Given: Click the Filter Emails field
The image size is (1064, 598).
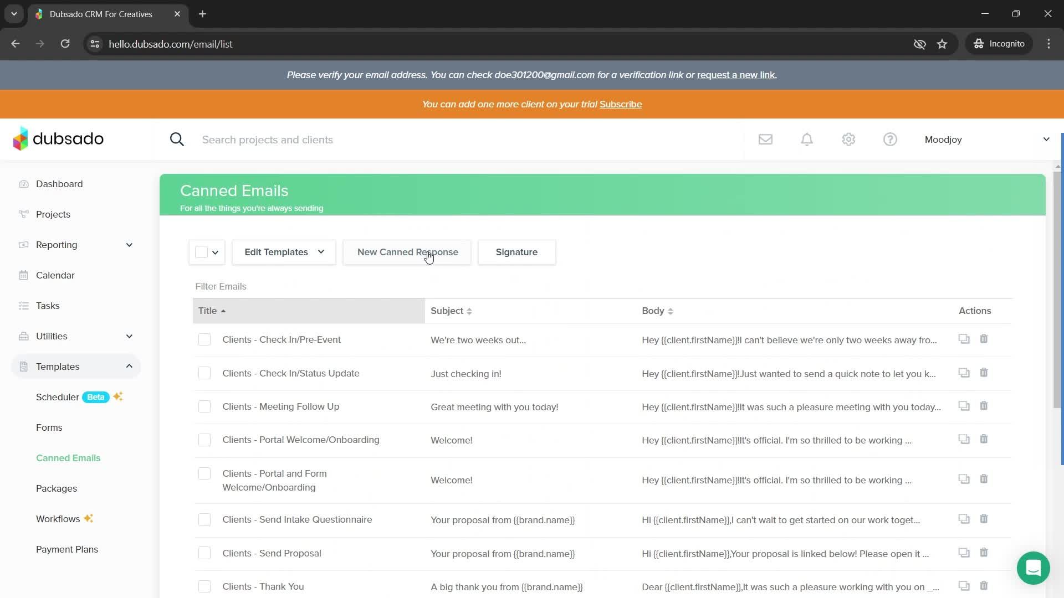Looking at the screenshot, I should tap(602, 286).
